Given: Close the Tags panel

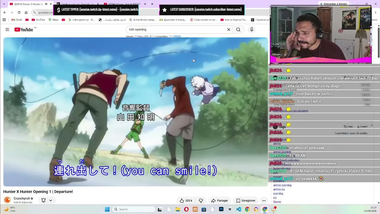Looking at the screenshot, I should tap(371, 125).
